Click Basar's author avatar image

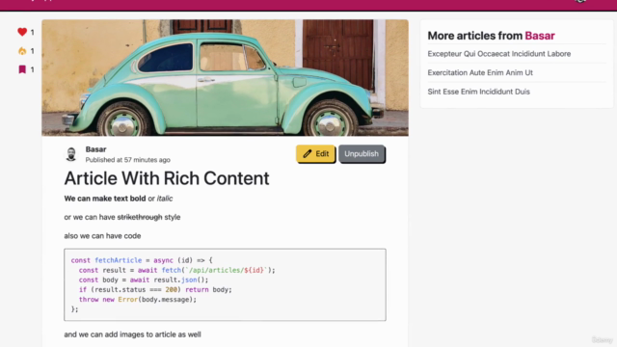click(x=71, y=154)
